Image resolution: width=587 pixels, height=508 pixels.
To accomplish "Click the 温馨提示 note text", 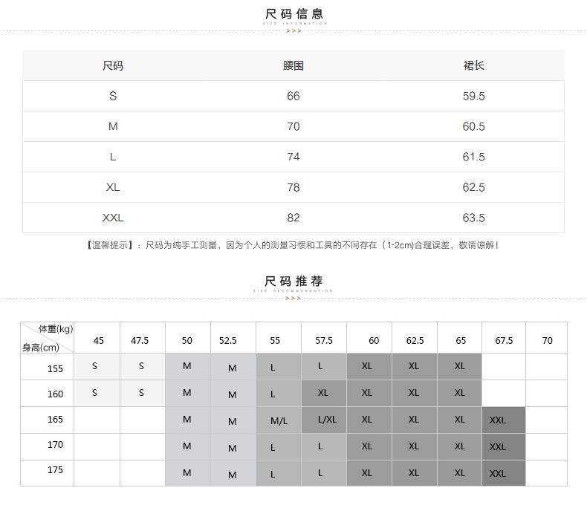I will (293, 245).
